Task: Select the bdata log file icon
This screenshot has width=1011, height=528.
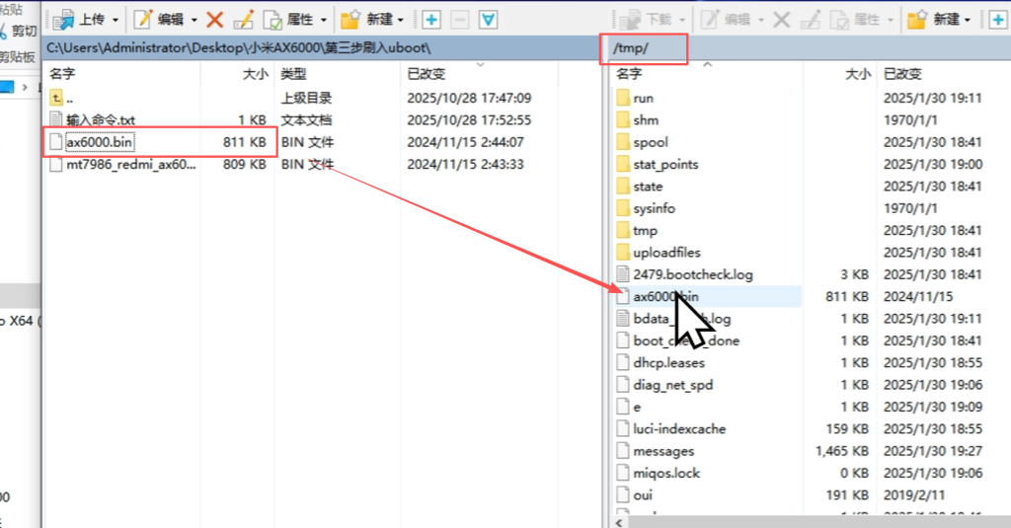Action: (x=623, y=319)
